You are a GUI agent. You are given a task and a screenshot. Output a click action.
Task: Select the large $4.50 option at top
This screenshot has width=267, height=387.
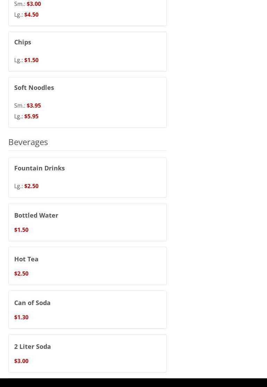(31, 15)
